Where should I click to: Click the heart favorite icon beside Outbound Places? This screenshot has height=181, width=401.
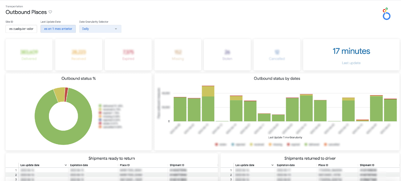(50, 12)
